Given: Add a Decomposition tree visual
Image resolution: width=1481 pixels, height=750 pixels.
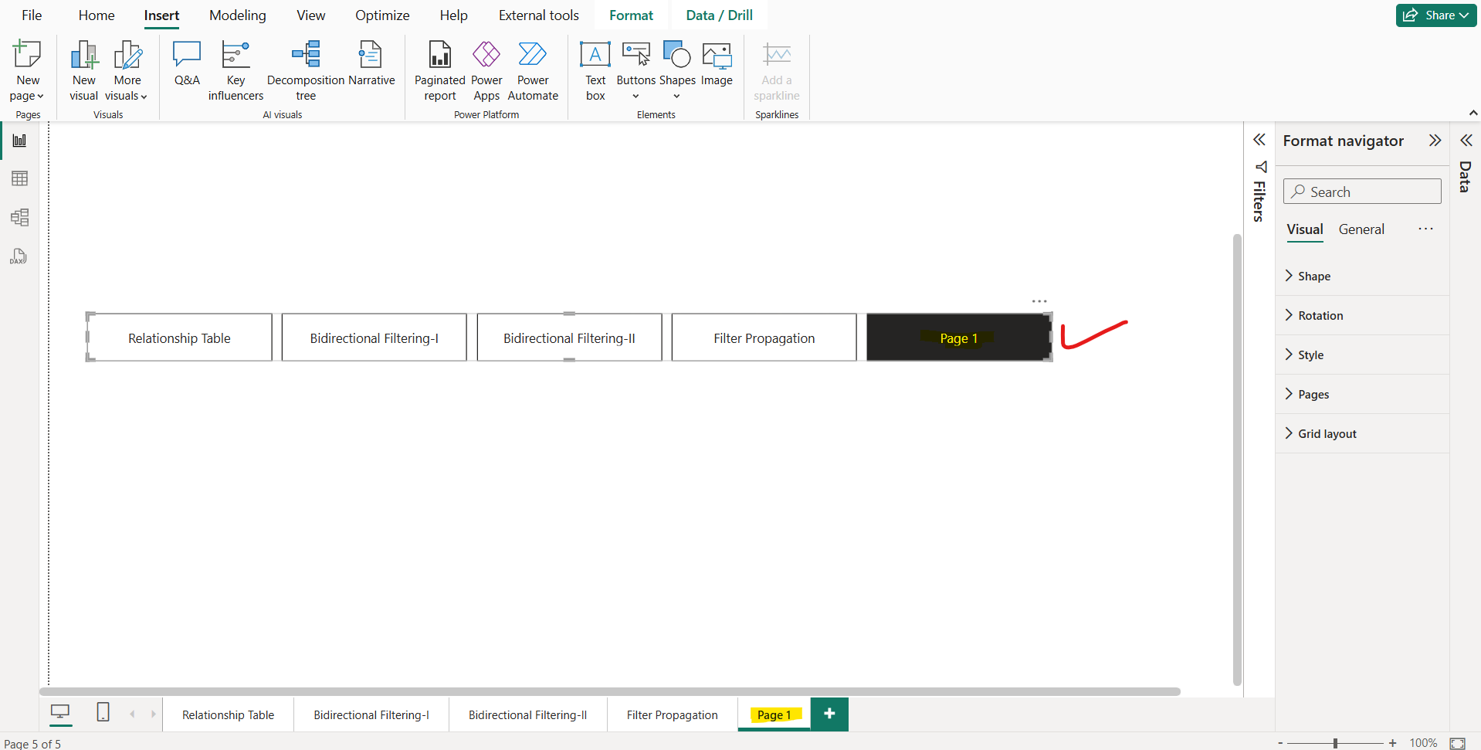Looking at the screenshot, I should click(305, 70).
